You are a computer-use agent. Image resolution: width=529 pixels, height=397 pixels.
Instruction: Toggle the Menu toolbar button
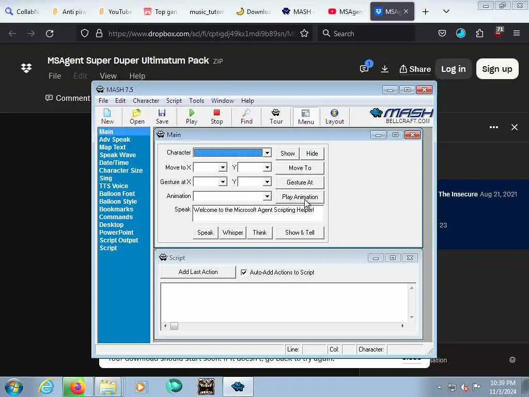tap(306, 117)
